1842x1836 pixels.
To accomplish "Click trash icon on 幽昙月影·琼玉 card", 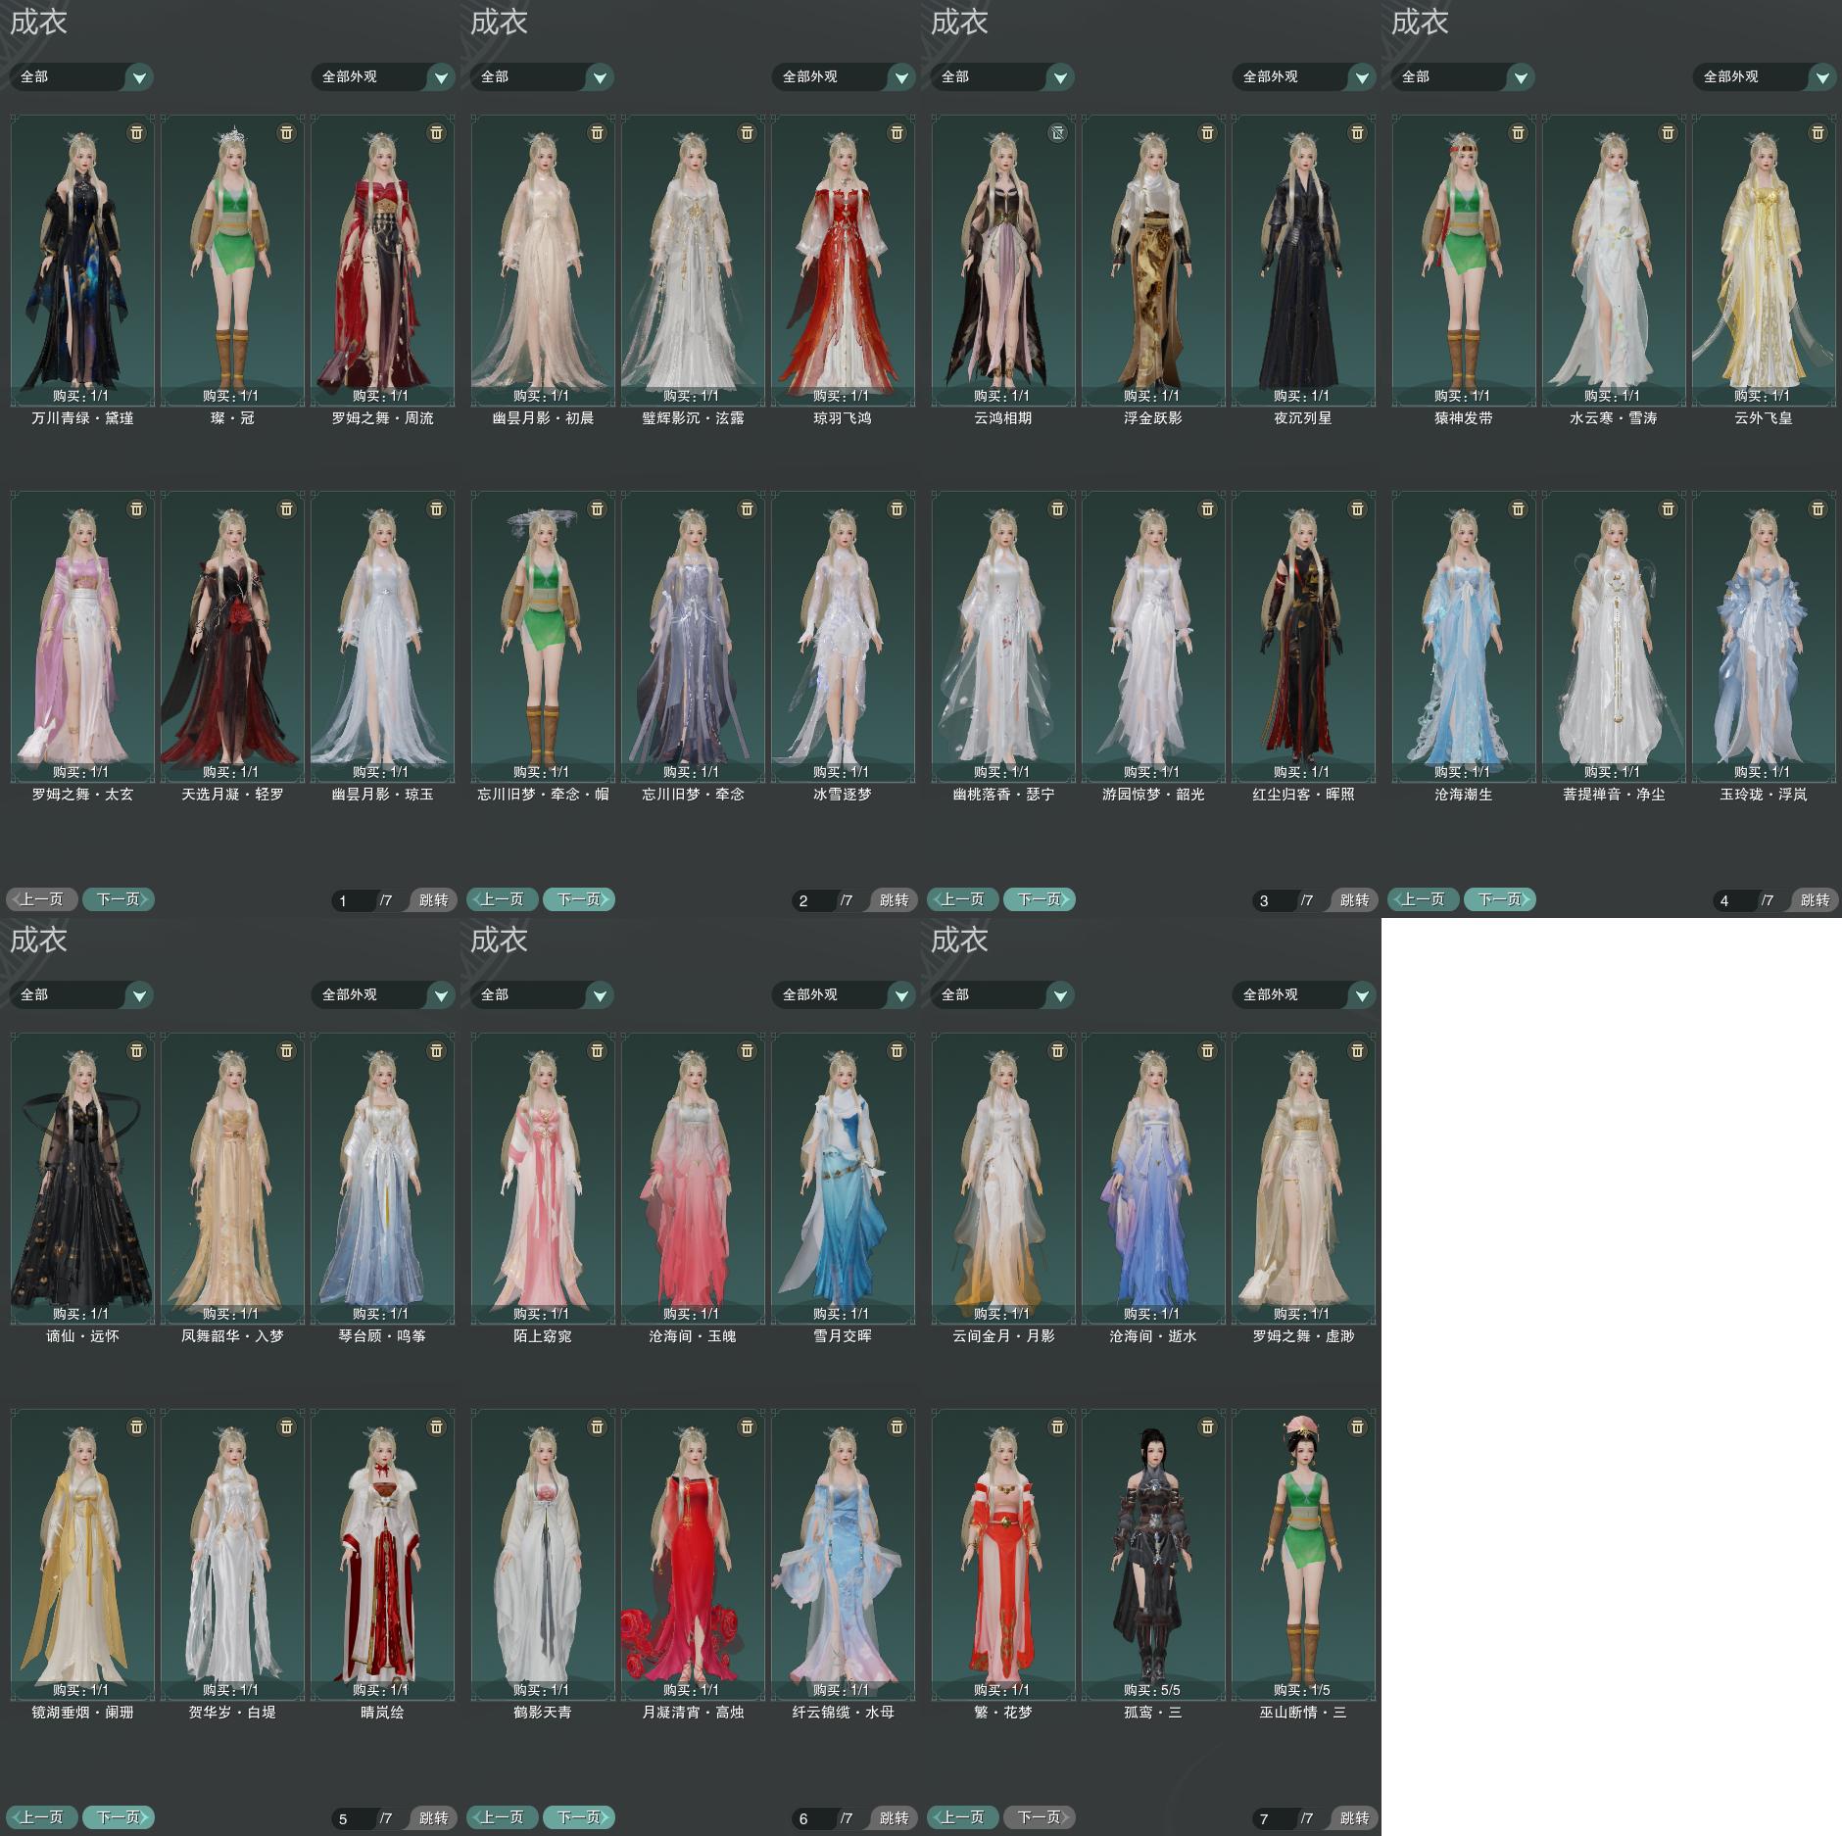I will click(437, 508).
